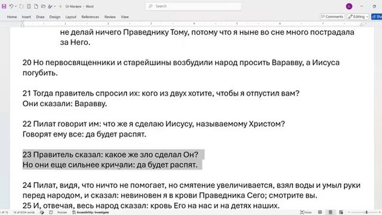382x215 pixels.
Task: Save the document with the Save icon
Action: (x=4, y=7)
